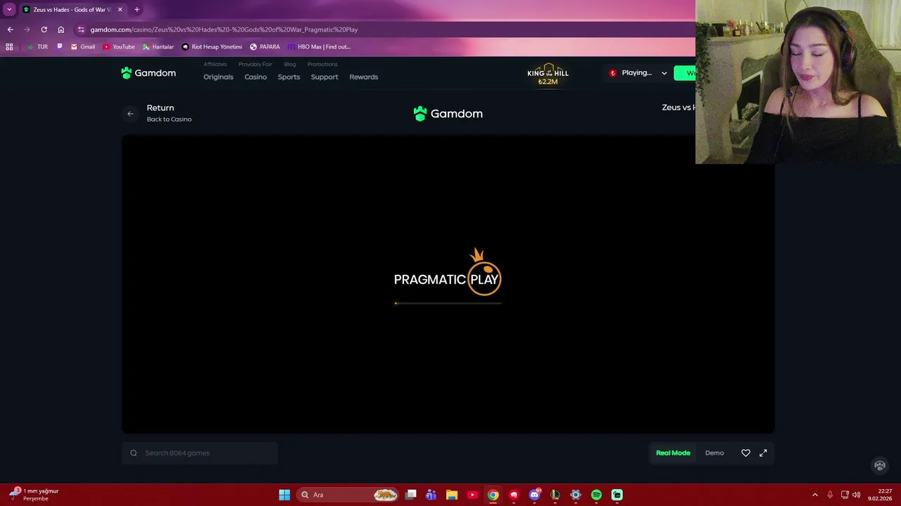Open the Windows Start menu

(x=284, y=495)
